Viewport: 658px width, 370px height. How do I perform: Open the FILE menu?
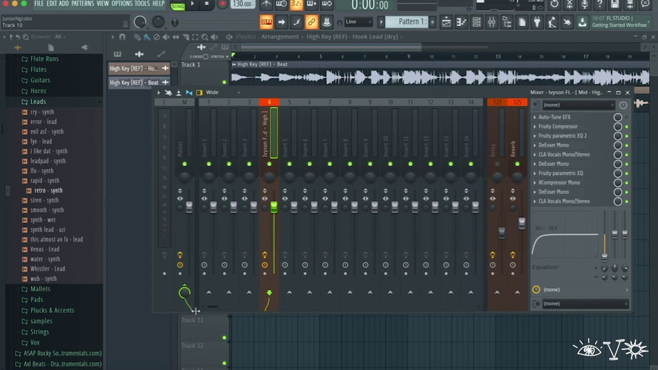click(39, 4)
